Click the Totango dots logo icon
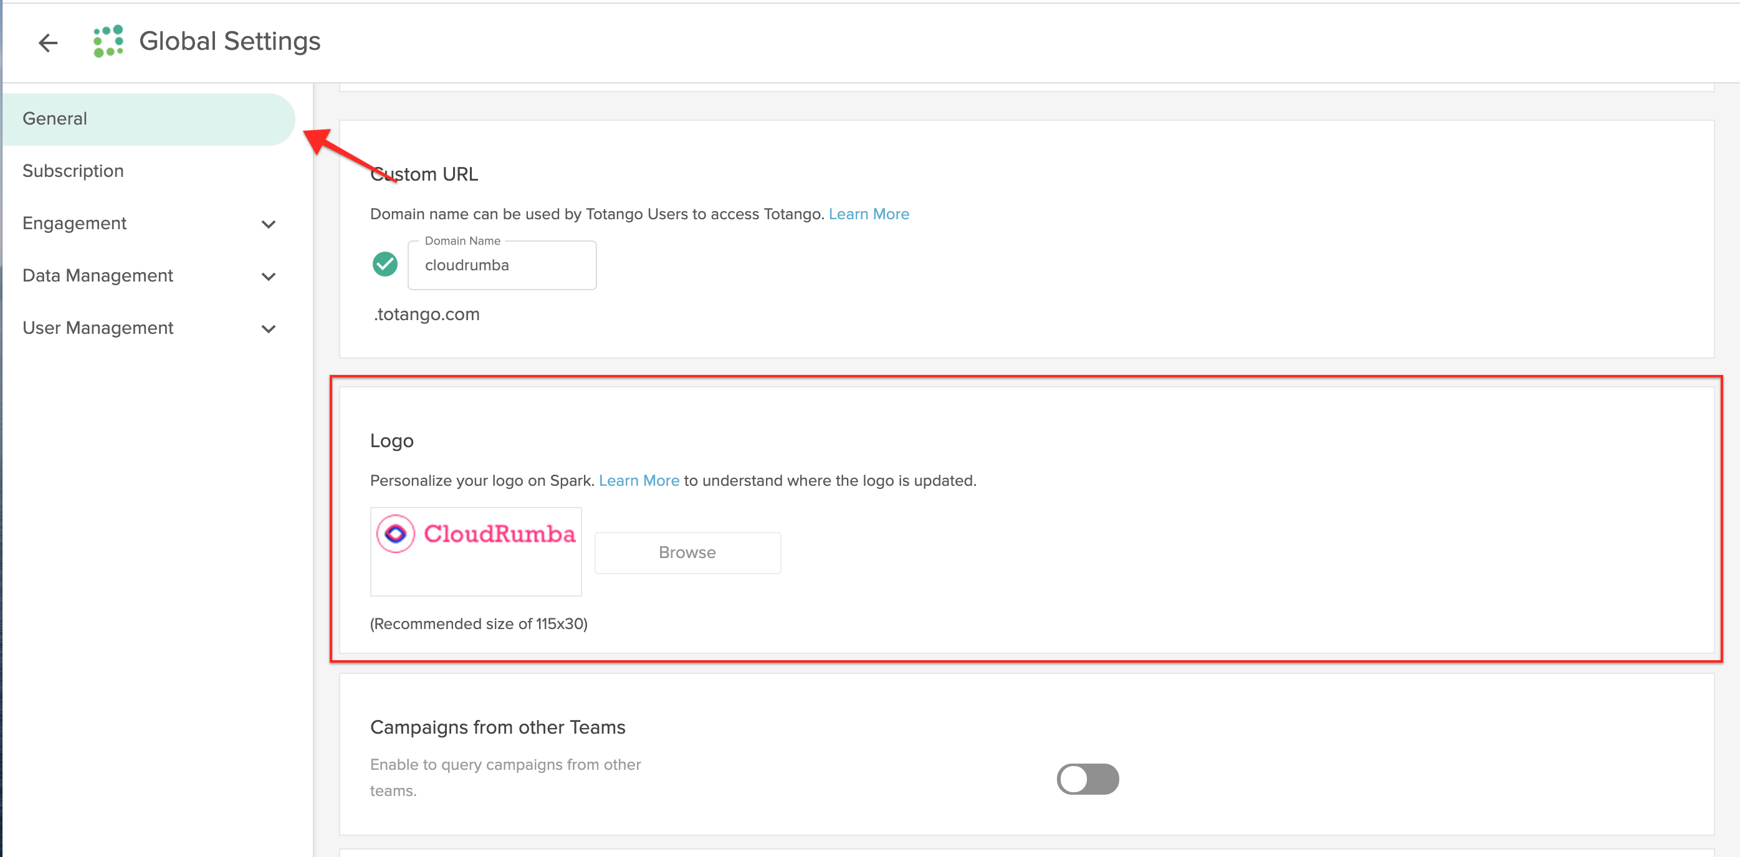 pos(108,41)
